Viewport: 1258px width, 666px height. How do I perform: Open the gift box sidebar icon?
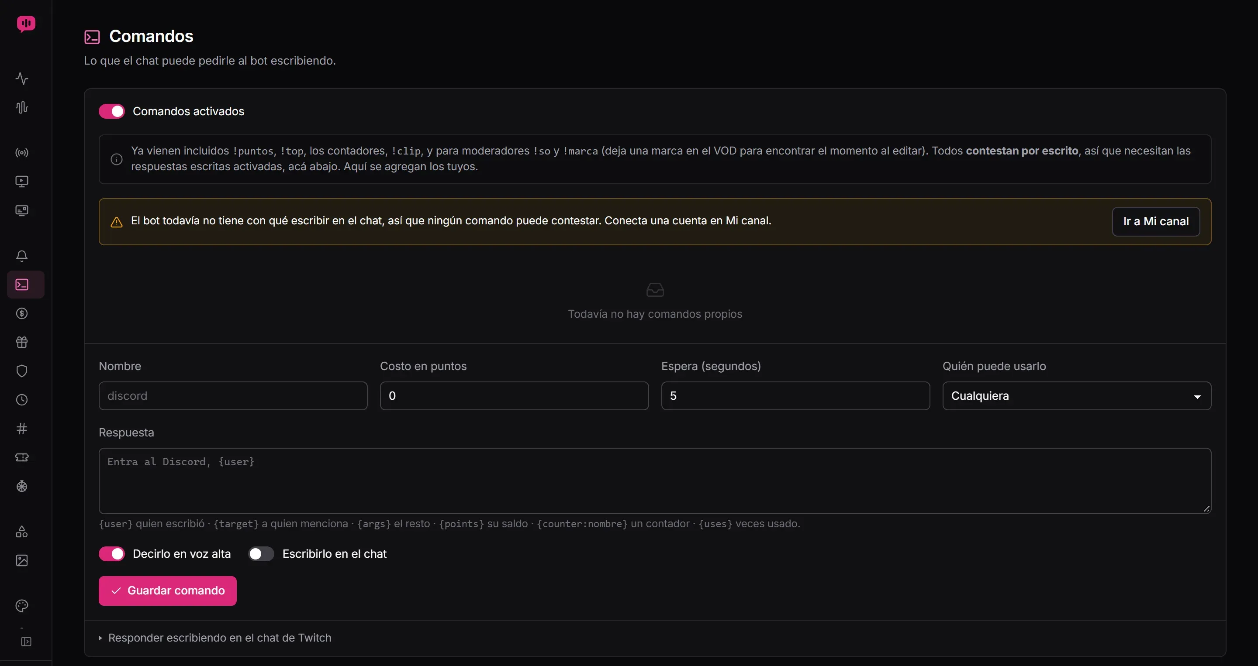[22, 342]
